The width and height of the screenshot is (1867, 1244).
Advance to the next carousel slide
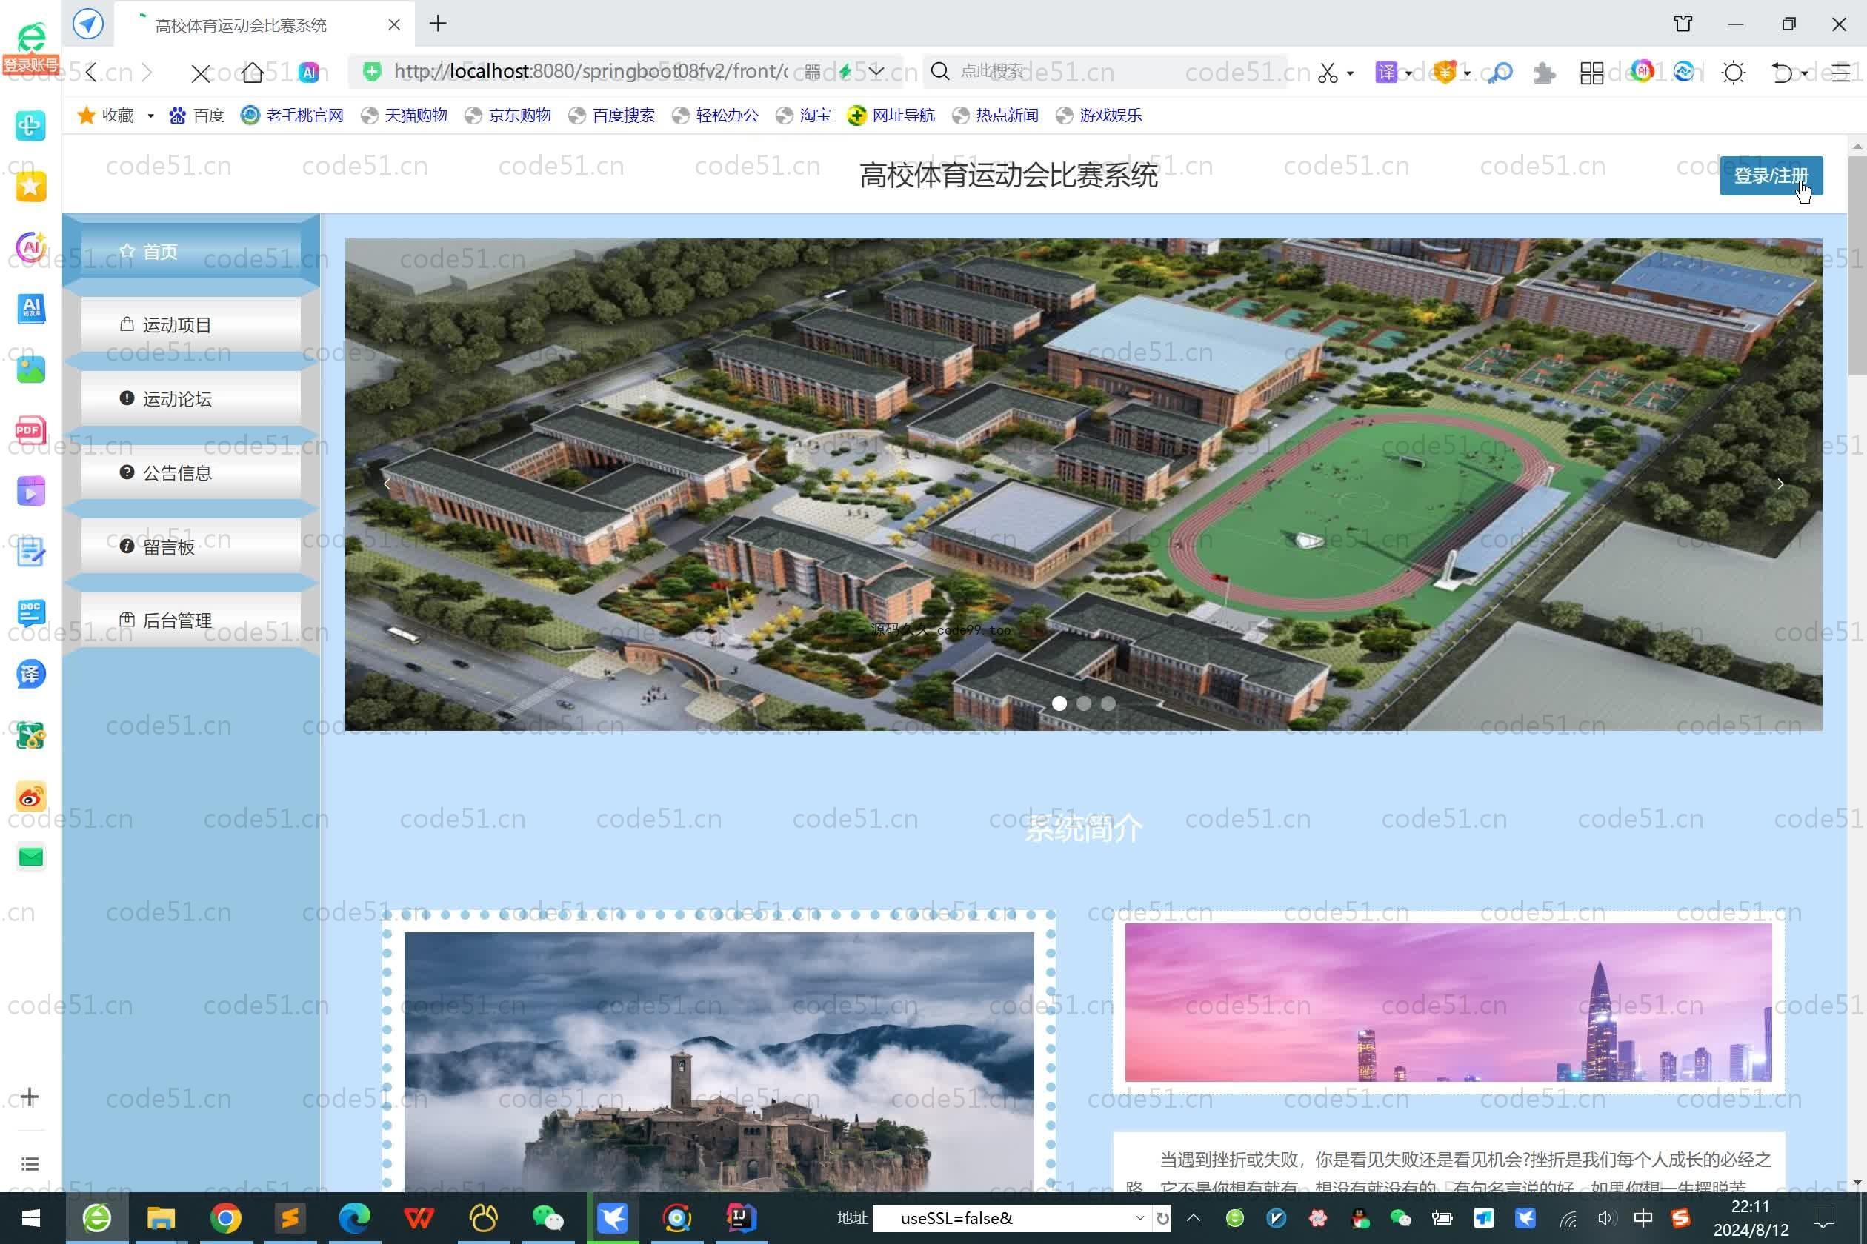(x=1780, y=484)
